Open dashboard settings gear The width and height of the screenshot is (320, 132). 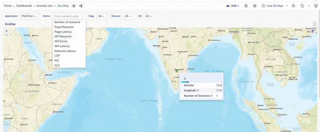coord(255,6)
